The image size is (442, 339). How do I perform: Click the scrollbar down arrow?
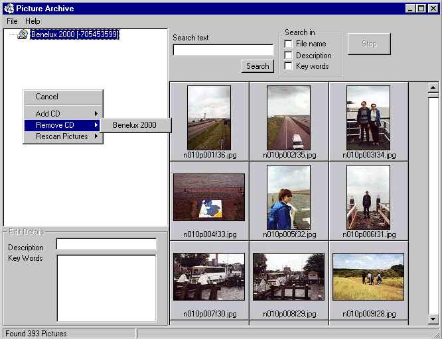point(433,319)
